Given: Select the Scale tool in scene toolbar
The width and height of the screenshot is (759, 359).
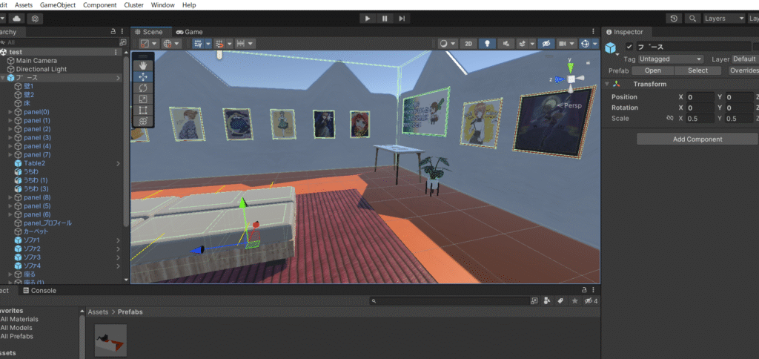Looking at the screenshot, I should tap(143, 99).
